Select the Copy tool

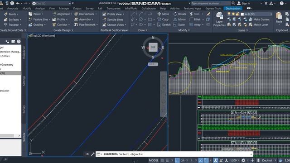click(x=163, y=19)
